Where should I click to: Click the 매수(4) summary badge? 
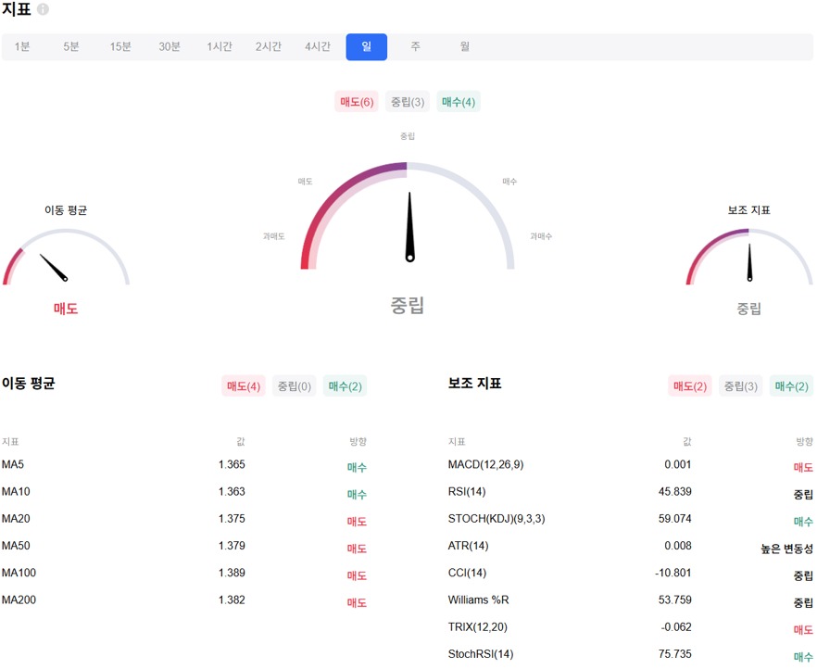click(458, 102)
